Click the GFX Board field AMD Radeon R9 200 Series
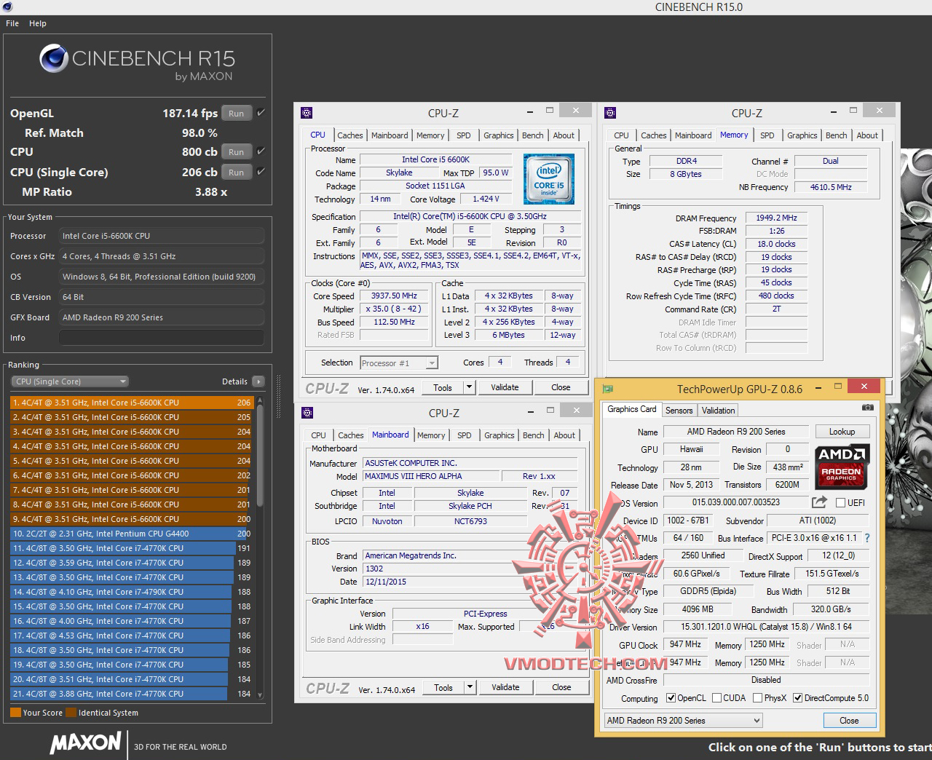 [x=162, y=317]
